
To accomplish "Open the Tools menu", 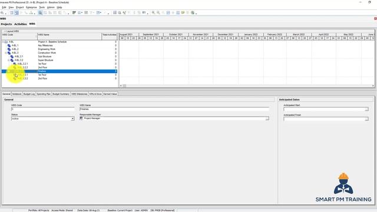I will [x=42, y=8].
